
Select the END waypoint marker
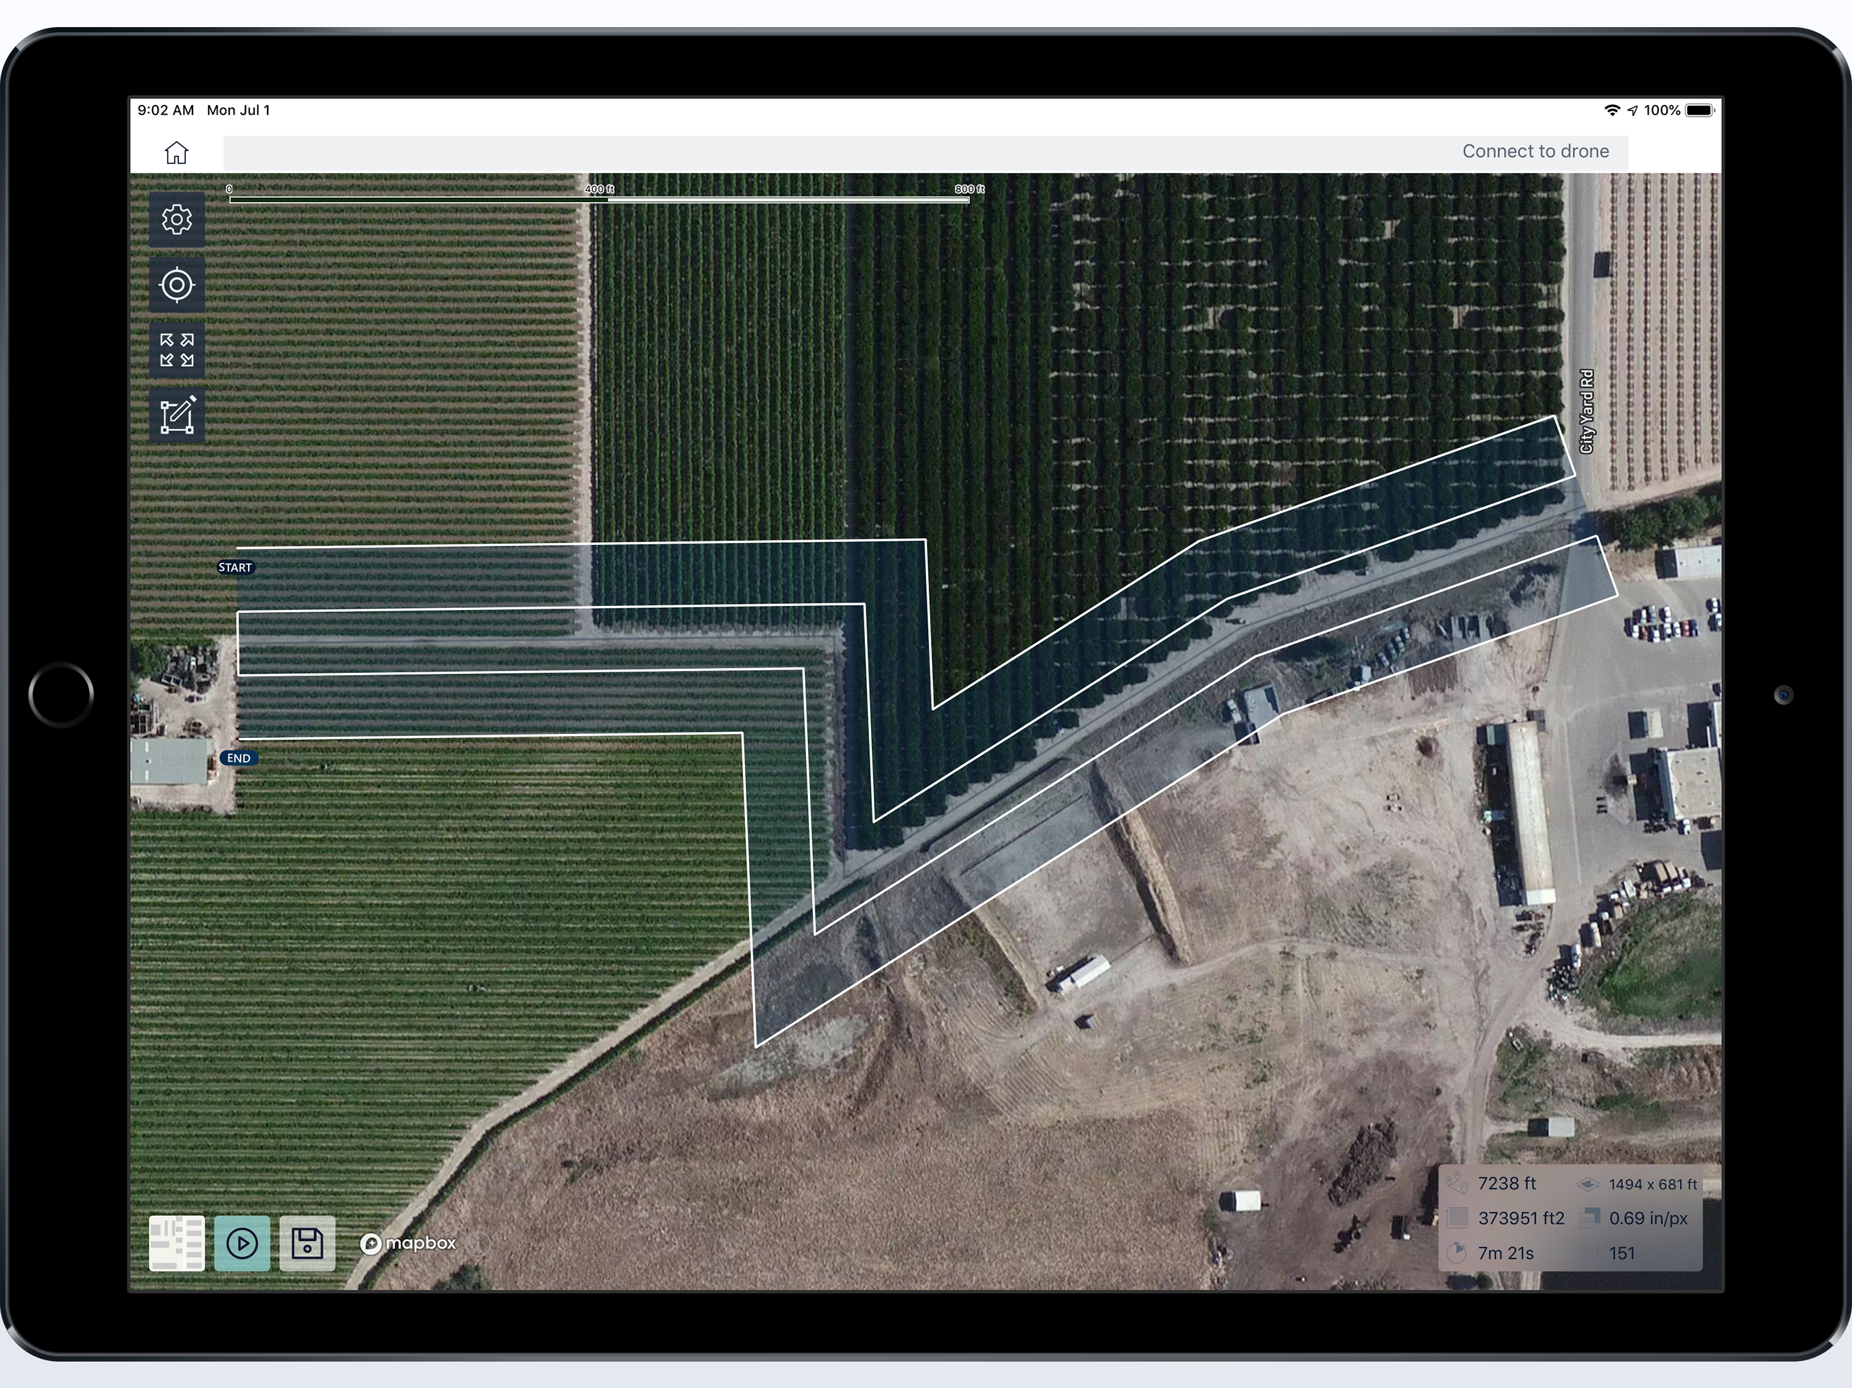239,758
